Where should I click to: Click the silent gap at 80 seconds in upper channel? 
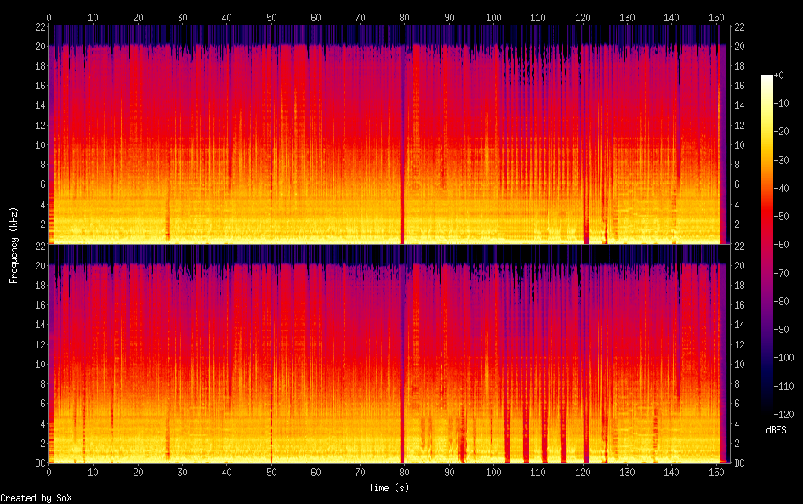[403, 136]
